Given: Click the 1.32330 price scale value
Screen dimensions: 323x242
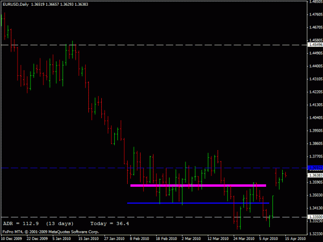Looking at the screenshot, I should [x=316, y=234].
